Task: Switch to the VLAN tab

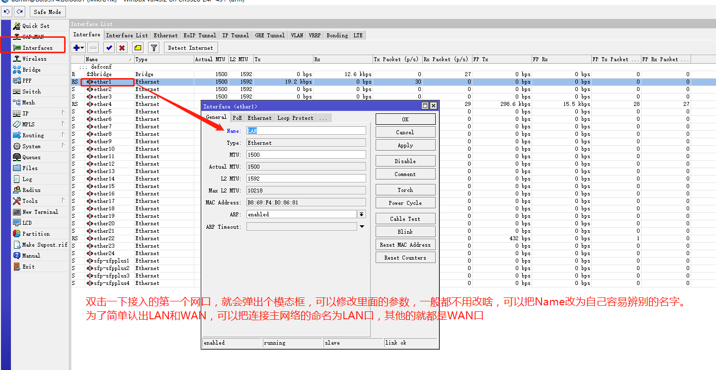Action: pos(297,35)
